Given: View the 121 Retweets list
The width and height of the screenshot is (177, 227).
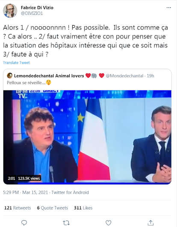Looking at the screenshot, I should [18, 208].
